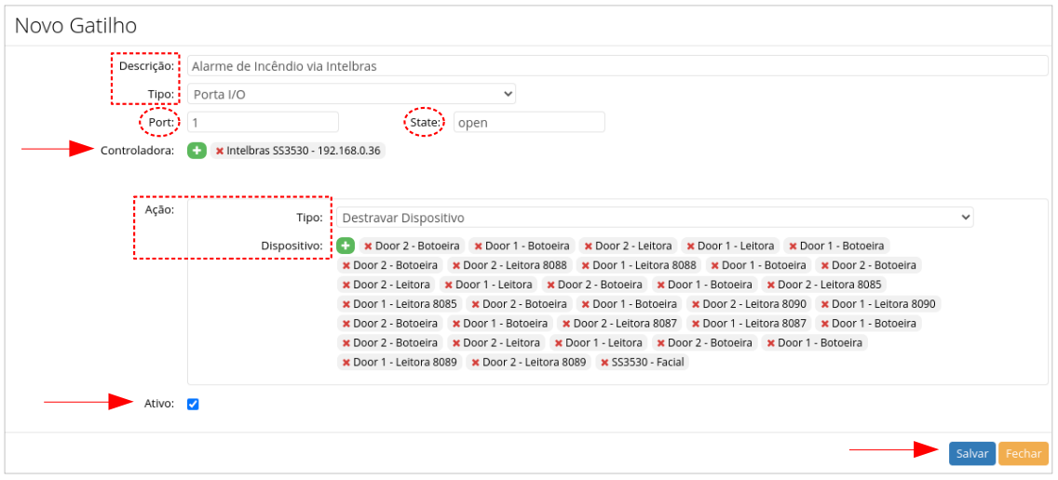Delete the Door 2 - Leitora 8090 tag
The height and width of the screenshot is (480, 1058).
[695, 304]
